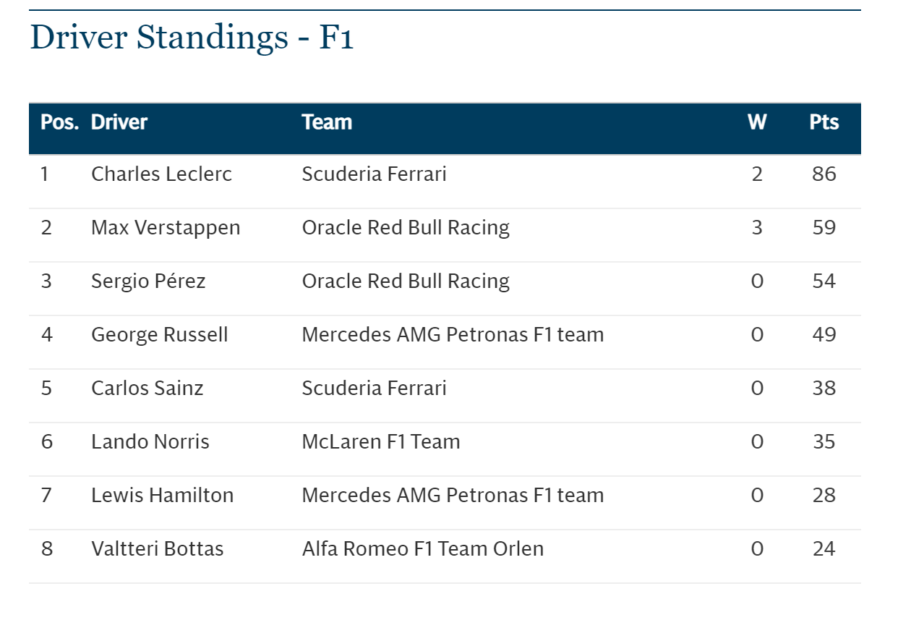911x628 pixels.
Task: Open Sergio Pérez driver entry
Action: [x=148, y=281]
